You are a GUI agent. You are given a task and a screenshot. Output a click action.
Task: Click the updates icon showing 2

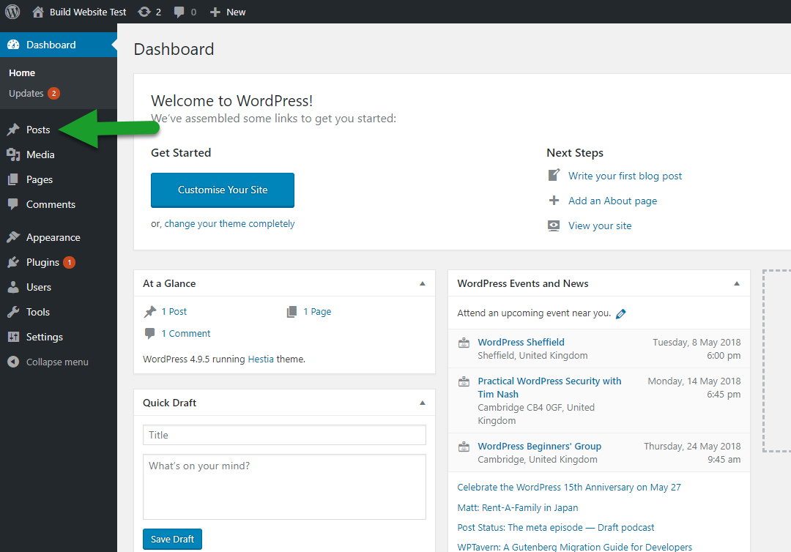pyautogui.click(x=149, y=12)
